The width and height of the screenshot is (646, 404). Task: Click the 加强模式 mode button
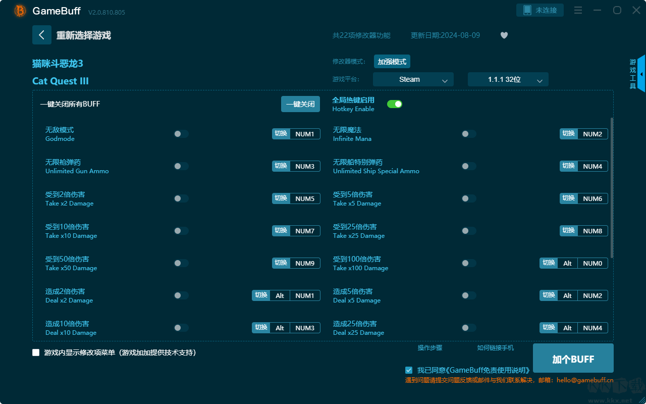click(392, 62)
